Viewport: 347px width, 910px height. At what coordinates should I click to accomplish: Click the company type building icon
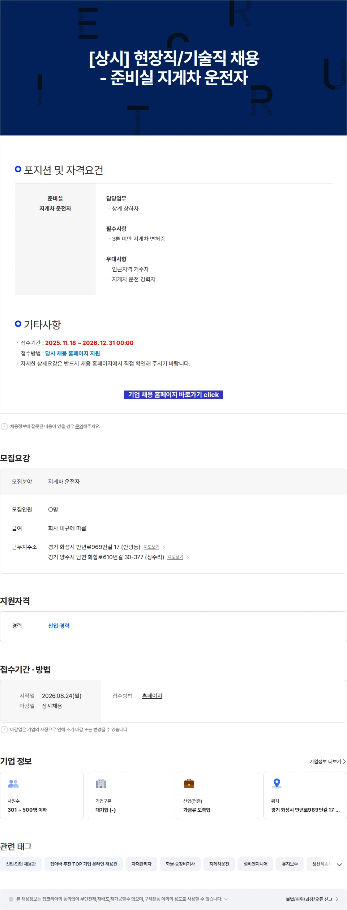pyautogui.click(x=101, y=784)
